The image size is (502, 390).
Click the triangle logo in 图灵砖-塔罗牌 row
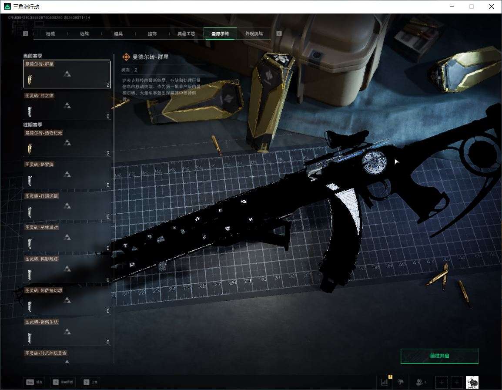[x=67, y=174]
